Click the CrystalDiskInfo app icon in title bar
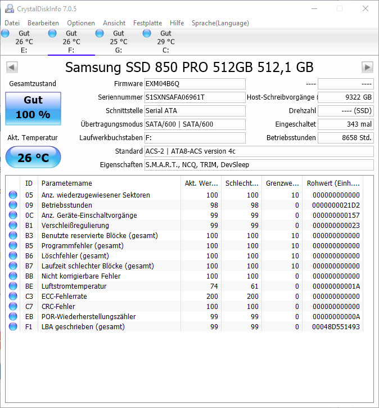 pyautogui.click(x=10, y=8)
